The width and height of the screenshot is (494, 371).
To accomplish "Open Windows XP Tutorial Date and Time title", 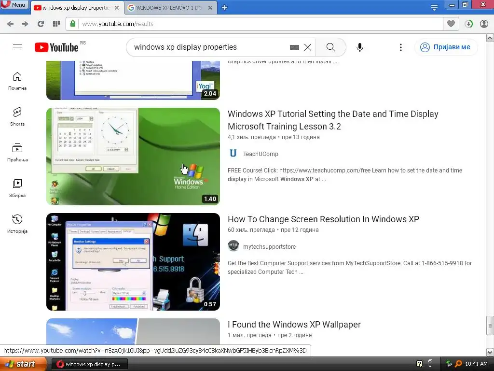I will click(333, 120).
